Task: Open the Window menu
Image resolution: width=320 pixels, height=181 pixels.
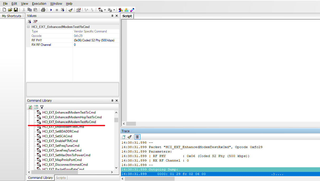Action: point(56,4)
